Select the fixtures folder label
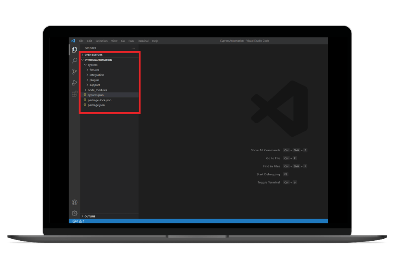394x273 pixels. [94, 70]
